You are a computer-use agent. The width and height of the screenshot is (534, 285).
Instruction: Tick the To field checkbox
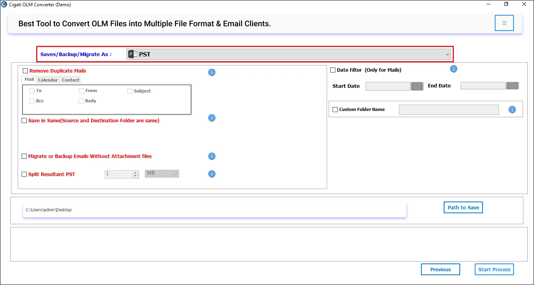tap(32, 91)
